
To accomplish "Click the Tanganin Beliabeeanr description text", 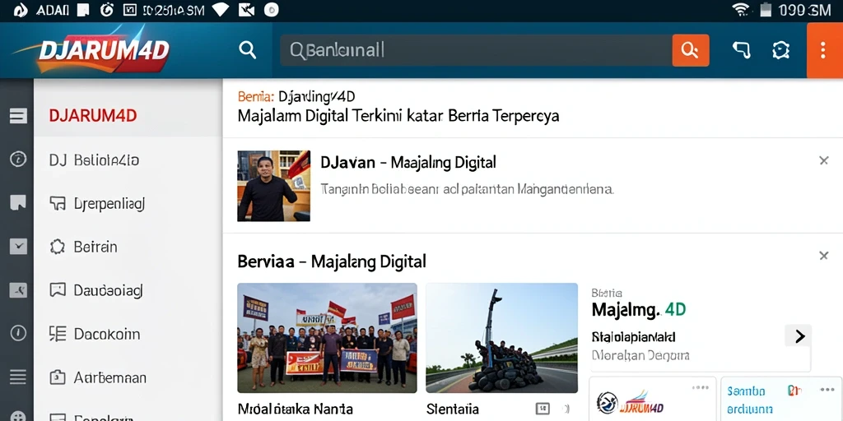I will pyautogui.click(x=468, y=189).
